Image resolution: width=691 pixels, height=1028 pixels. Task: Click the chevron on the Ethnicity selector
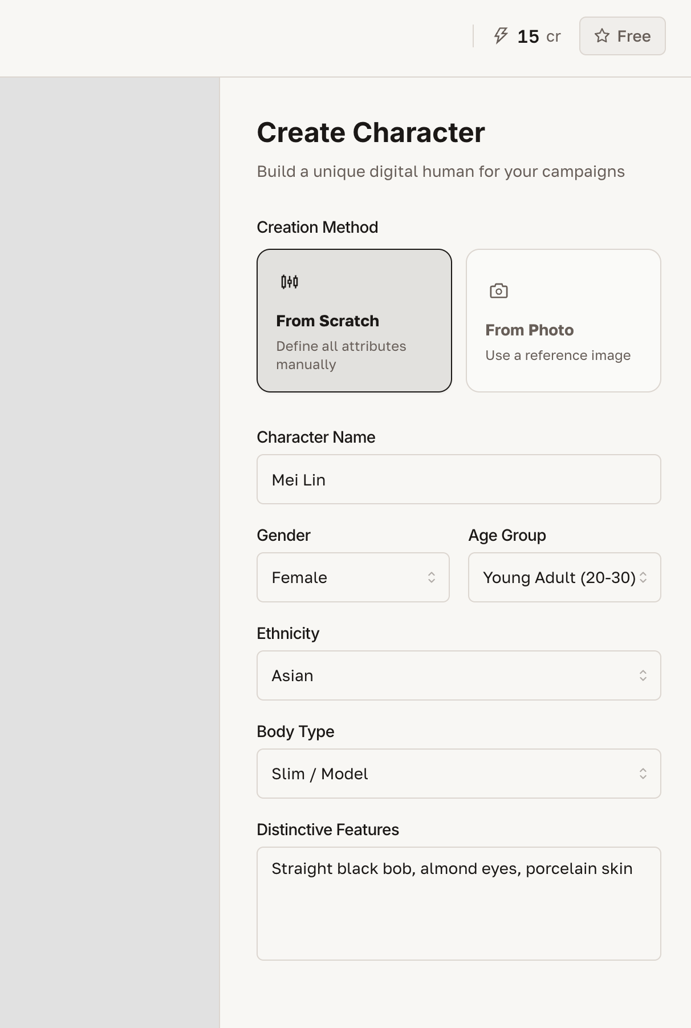[x=643, y=675]
